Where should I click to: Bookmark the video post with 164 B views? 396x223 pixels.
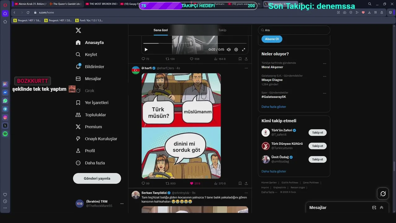[240, 59]
